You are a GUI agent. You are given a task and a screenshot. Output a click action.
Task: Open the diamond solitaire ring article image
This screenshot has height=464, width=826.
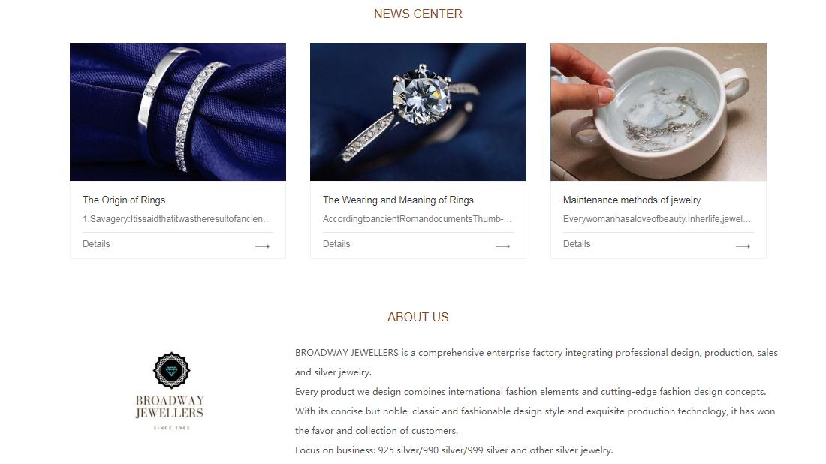[x=418, y=112]
